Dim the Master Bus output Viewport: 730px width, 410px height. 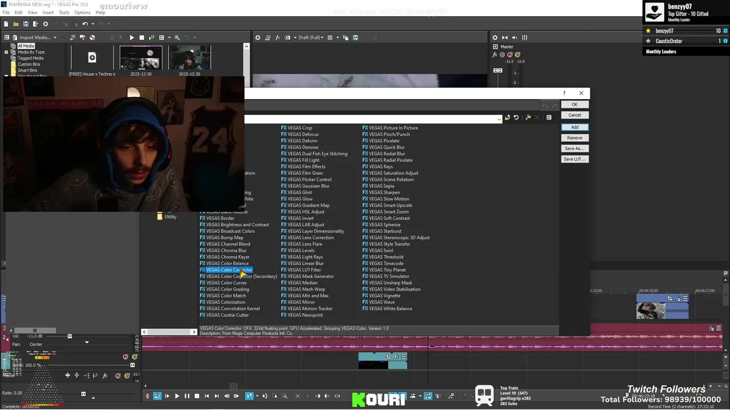(515, 38)
